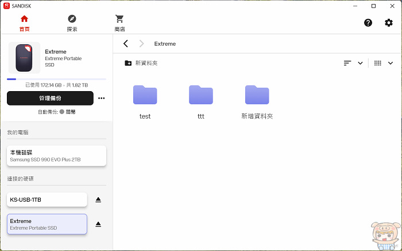Select the test folder
Image resolution: width=402 pixels, height=251 pixels.
[x=145, y=103]
